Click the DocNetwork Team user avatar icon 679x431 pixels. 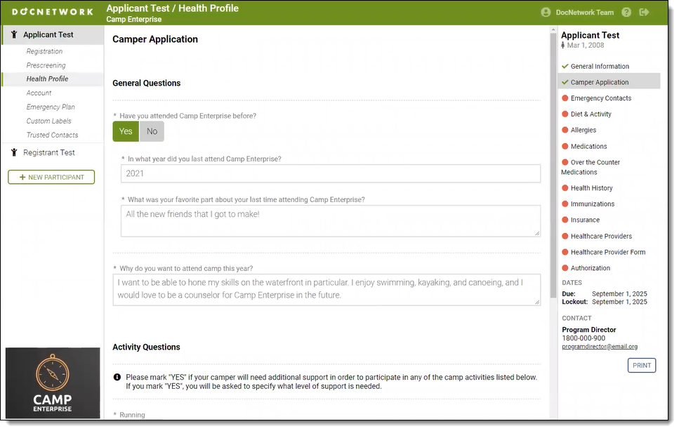click(x=546, y=13)
